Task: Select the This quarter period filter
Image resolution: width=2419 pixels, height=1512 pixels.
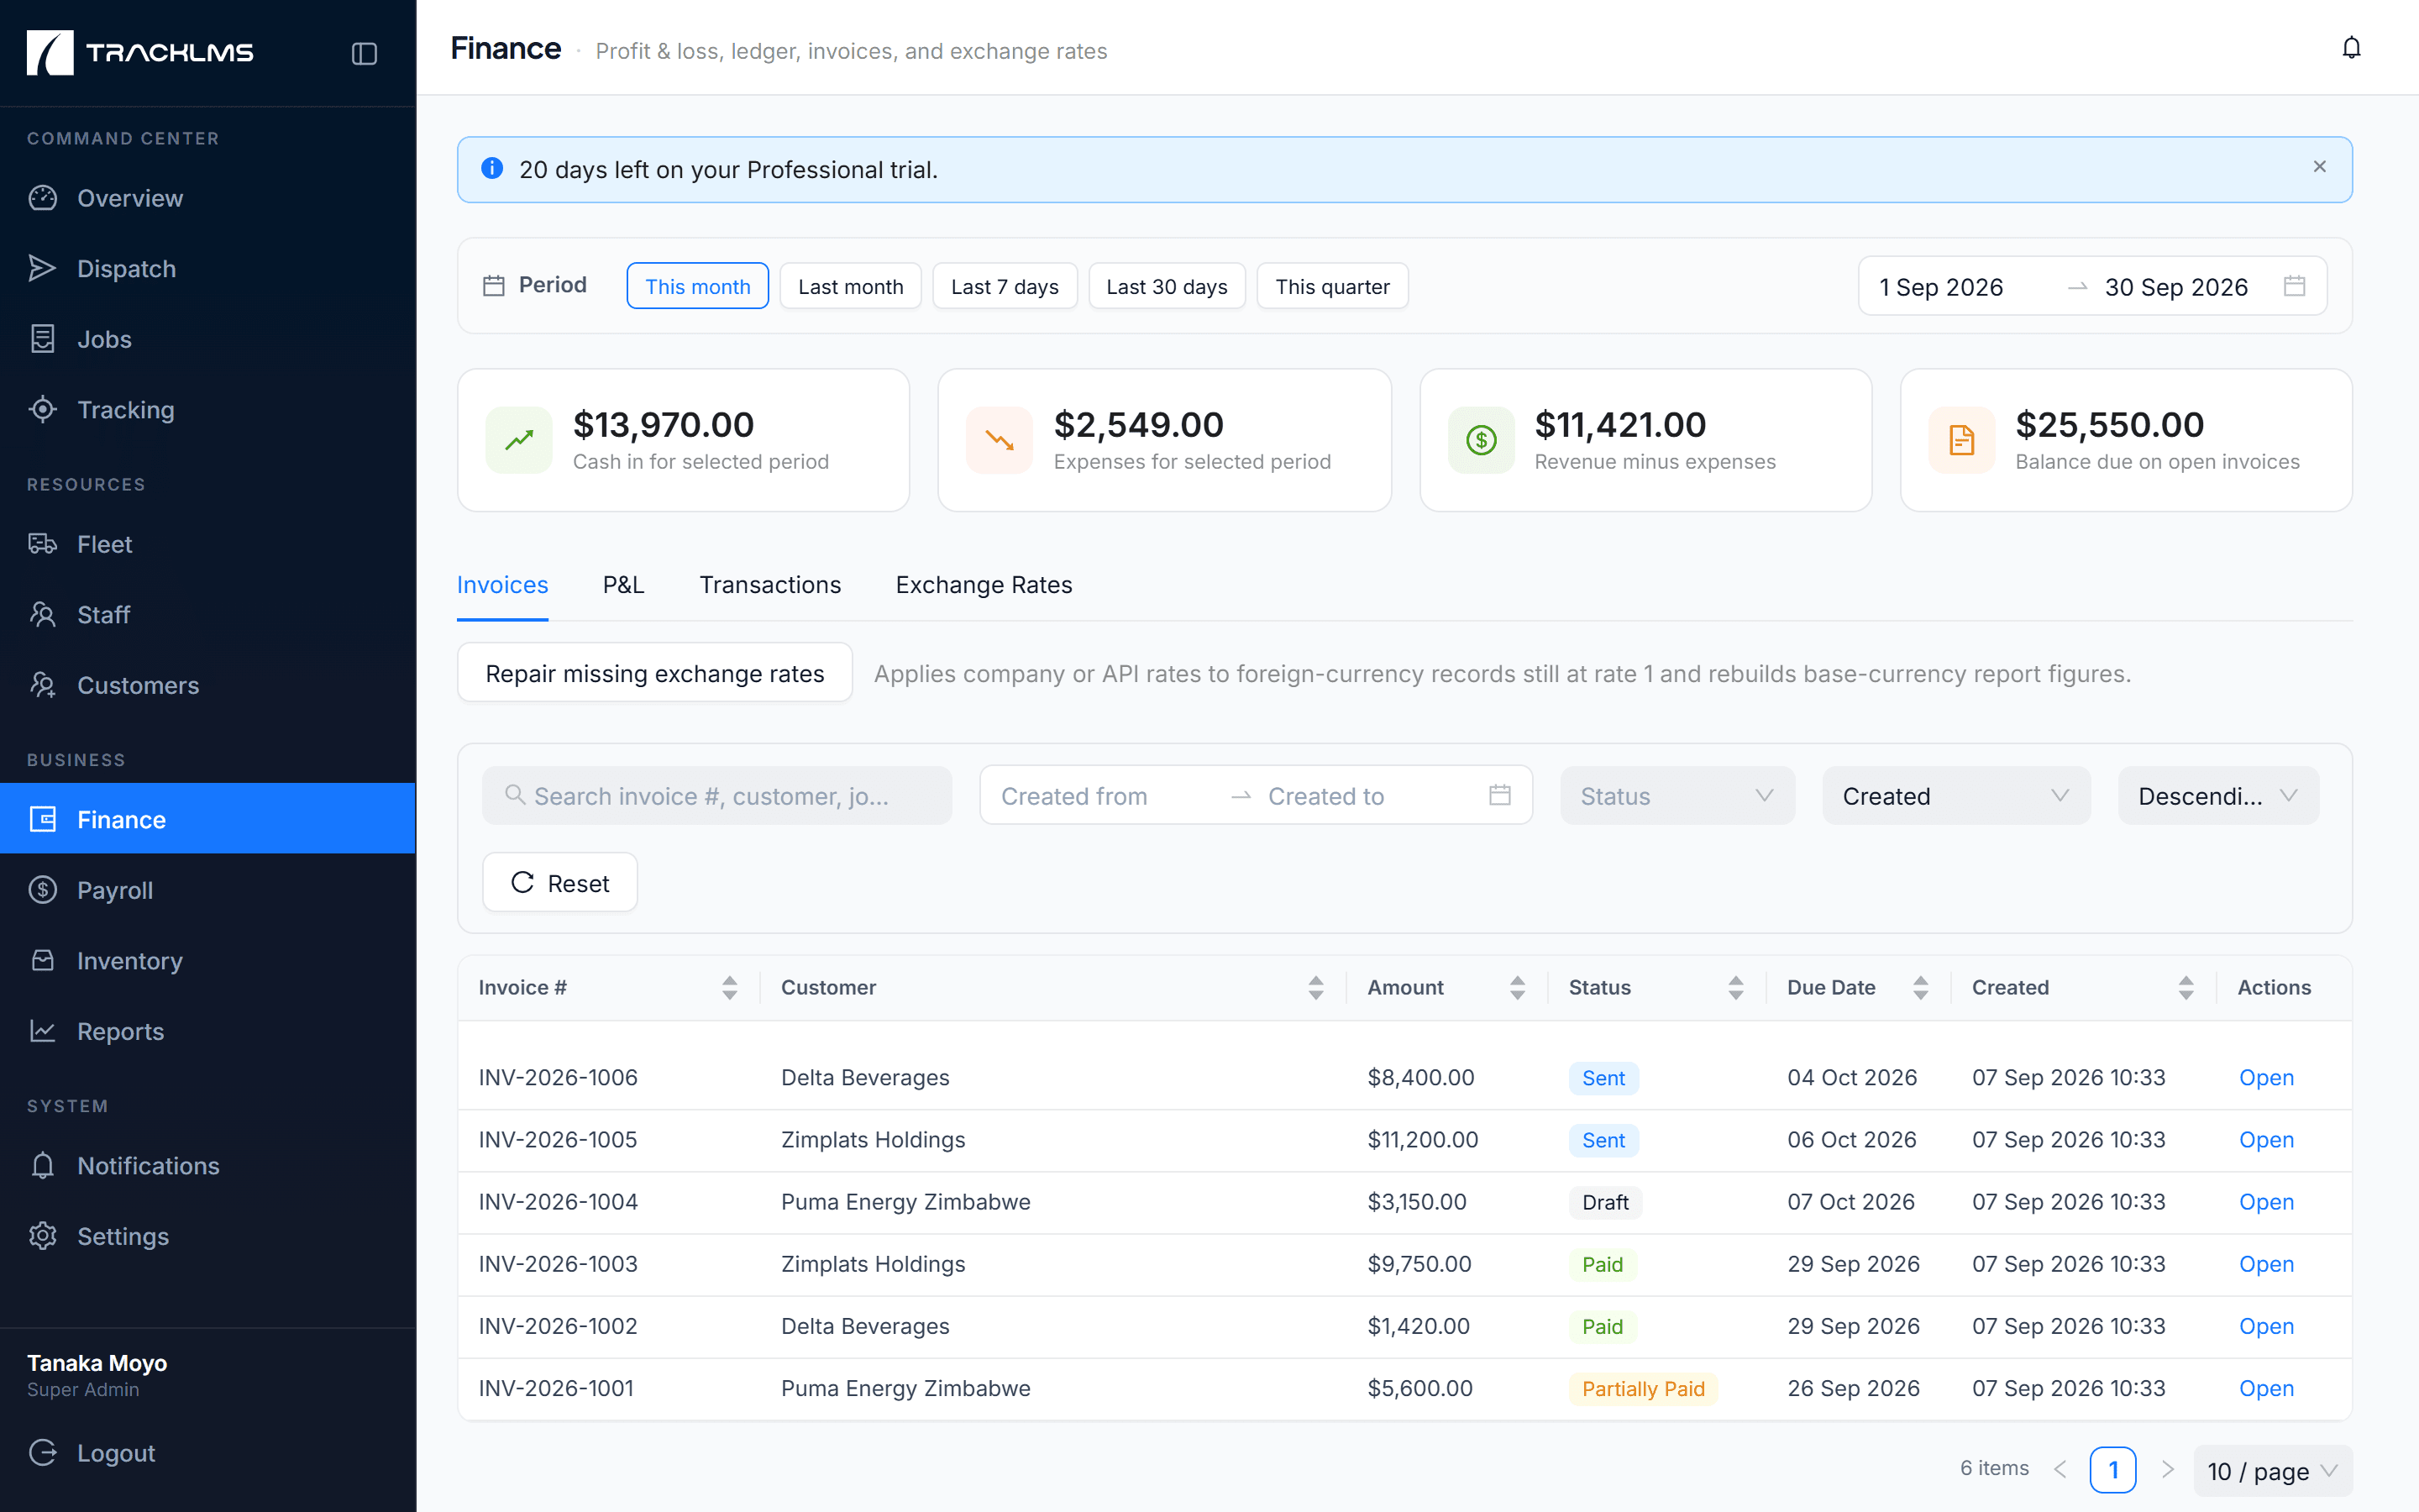Action: (1332, 286)
